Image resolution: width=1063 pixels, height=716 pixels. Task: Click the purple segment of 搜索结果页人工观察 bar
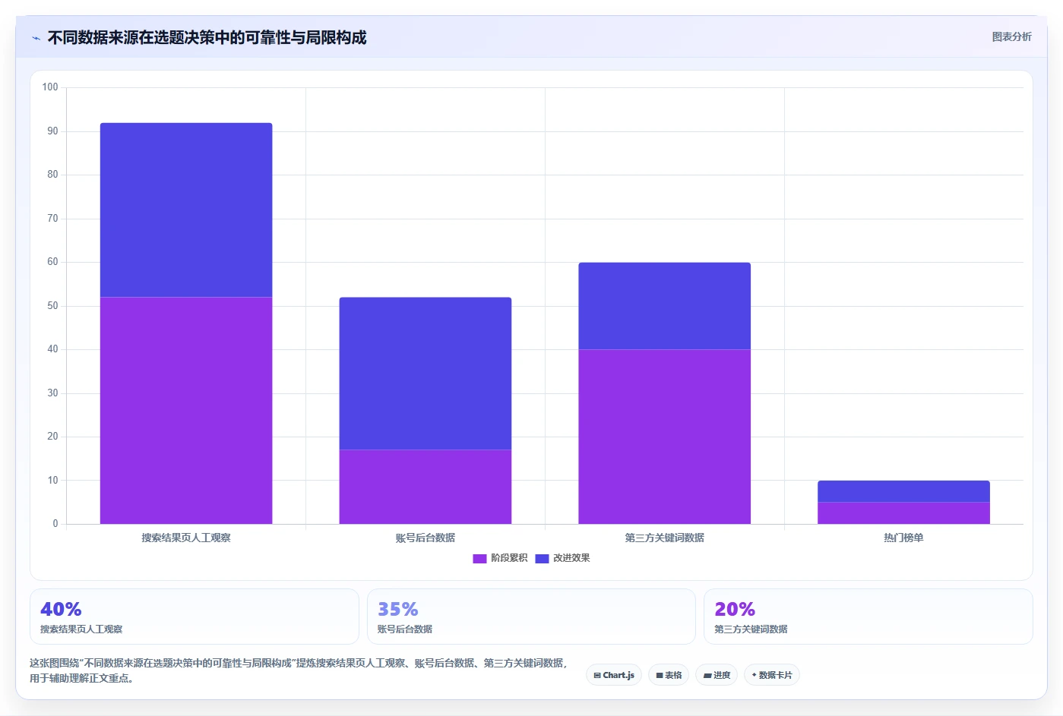point(186,410)
